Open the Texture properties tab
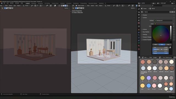The height and width of the screenshot is (99, 176). point(139,49)
